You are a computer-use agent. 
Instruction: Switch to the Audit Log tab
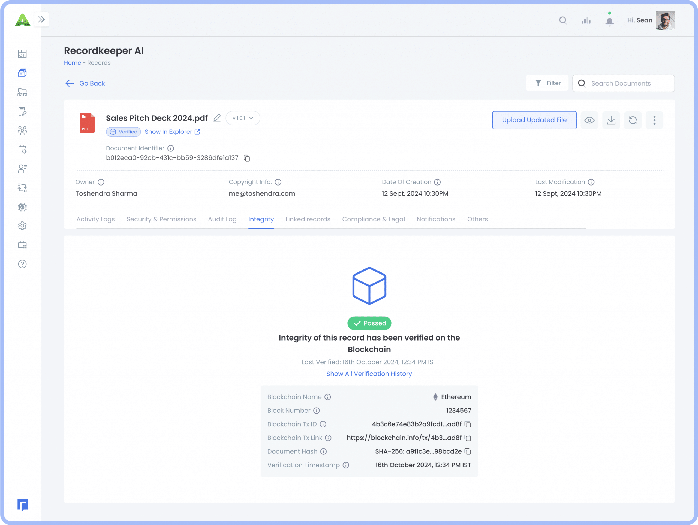[222, 219]
